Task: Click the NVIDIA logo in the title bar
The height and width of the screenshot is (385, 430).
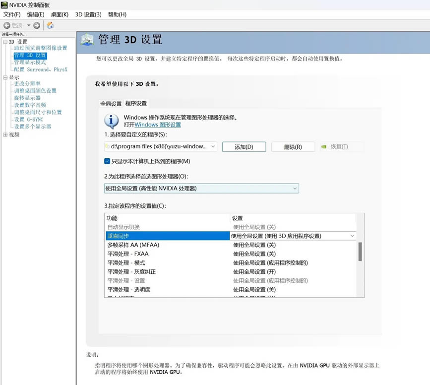Action: tap(4, 4)
